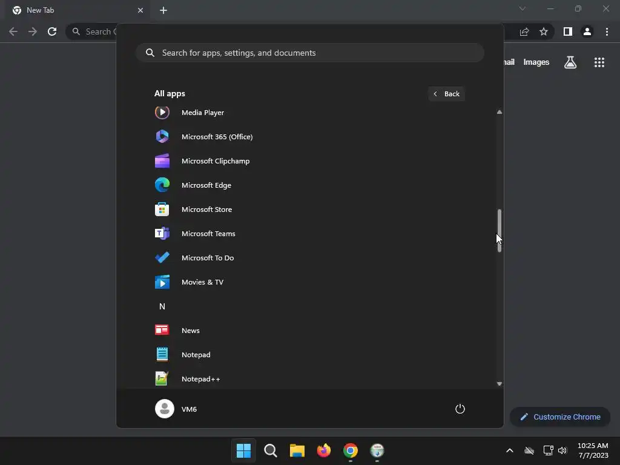Click the network icon in system tray

(x=548, y=450)
